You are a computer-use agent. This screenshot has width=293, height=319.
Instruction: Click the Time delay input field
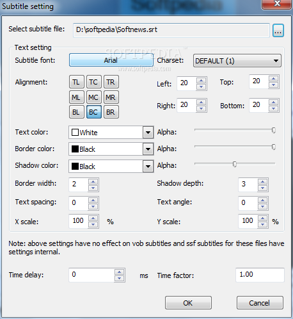coord(91,275)
